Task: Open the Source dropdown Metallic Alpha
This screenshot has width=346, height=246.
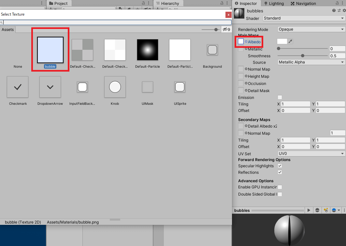Action: click(311, 62)
